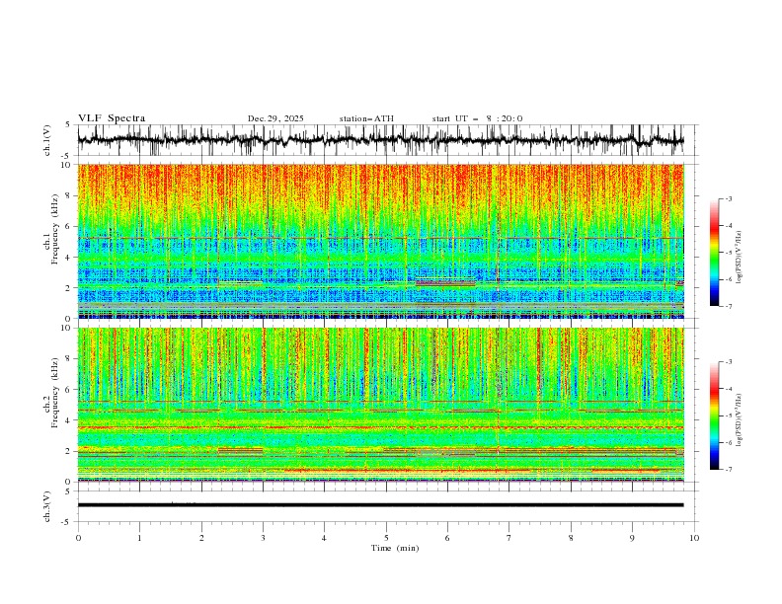Image resolution: width=782 pixels, height=604 pixels.
Task: Click the "VLF Spectra" title text
Action: coord(112,118)
